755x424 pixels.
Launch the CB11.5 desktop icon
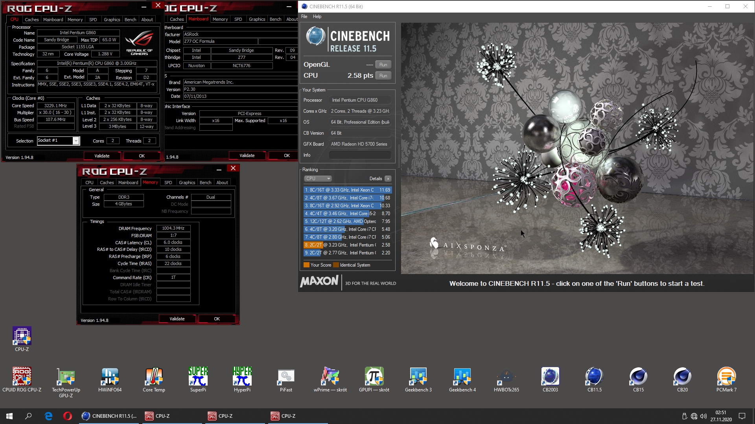[x=595, y=379]
